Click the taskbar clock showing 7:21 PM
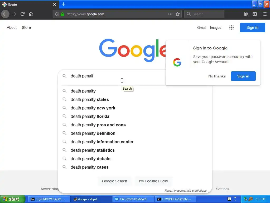This screenshot has width=270, height=203. [260, 199]
